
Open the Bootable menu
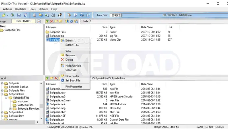coord(21,9)
